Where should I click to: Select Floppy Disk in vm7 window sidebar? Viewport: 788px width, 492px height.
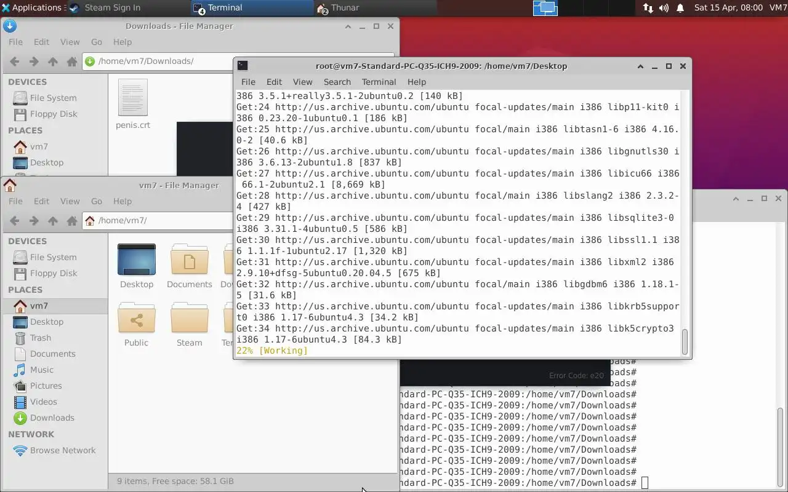(x=54, y=273)
